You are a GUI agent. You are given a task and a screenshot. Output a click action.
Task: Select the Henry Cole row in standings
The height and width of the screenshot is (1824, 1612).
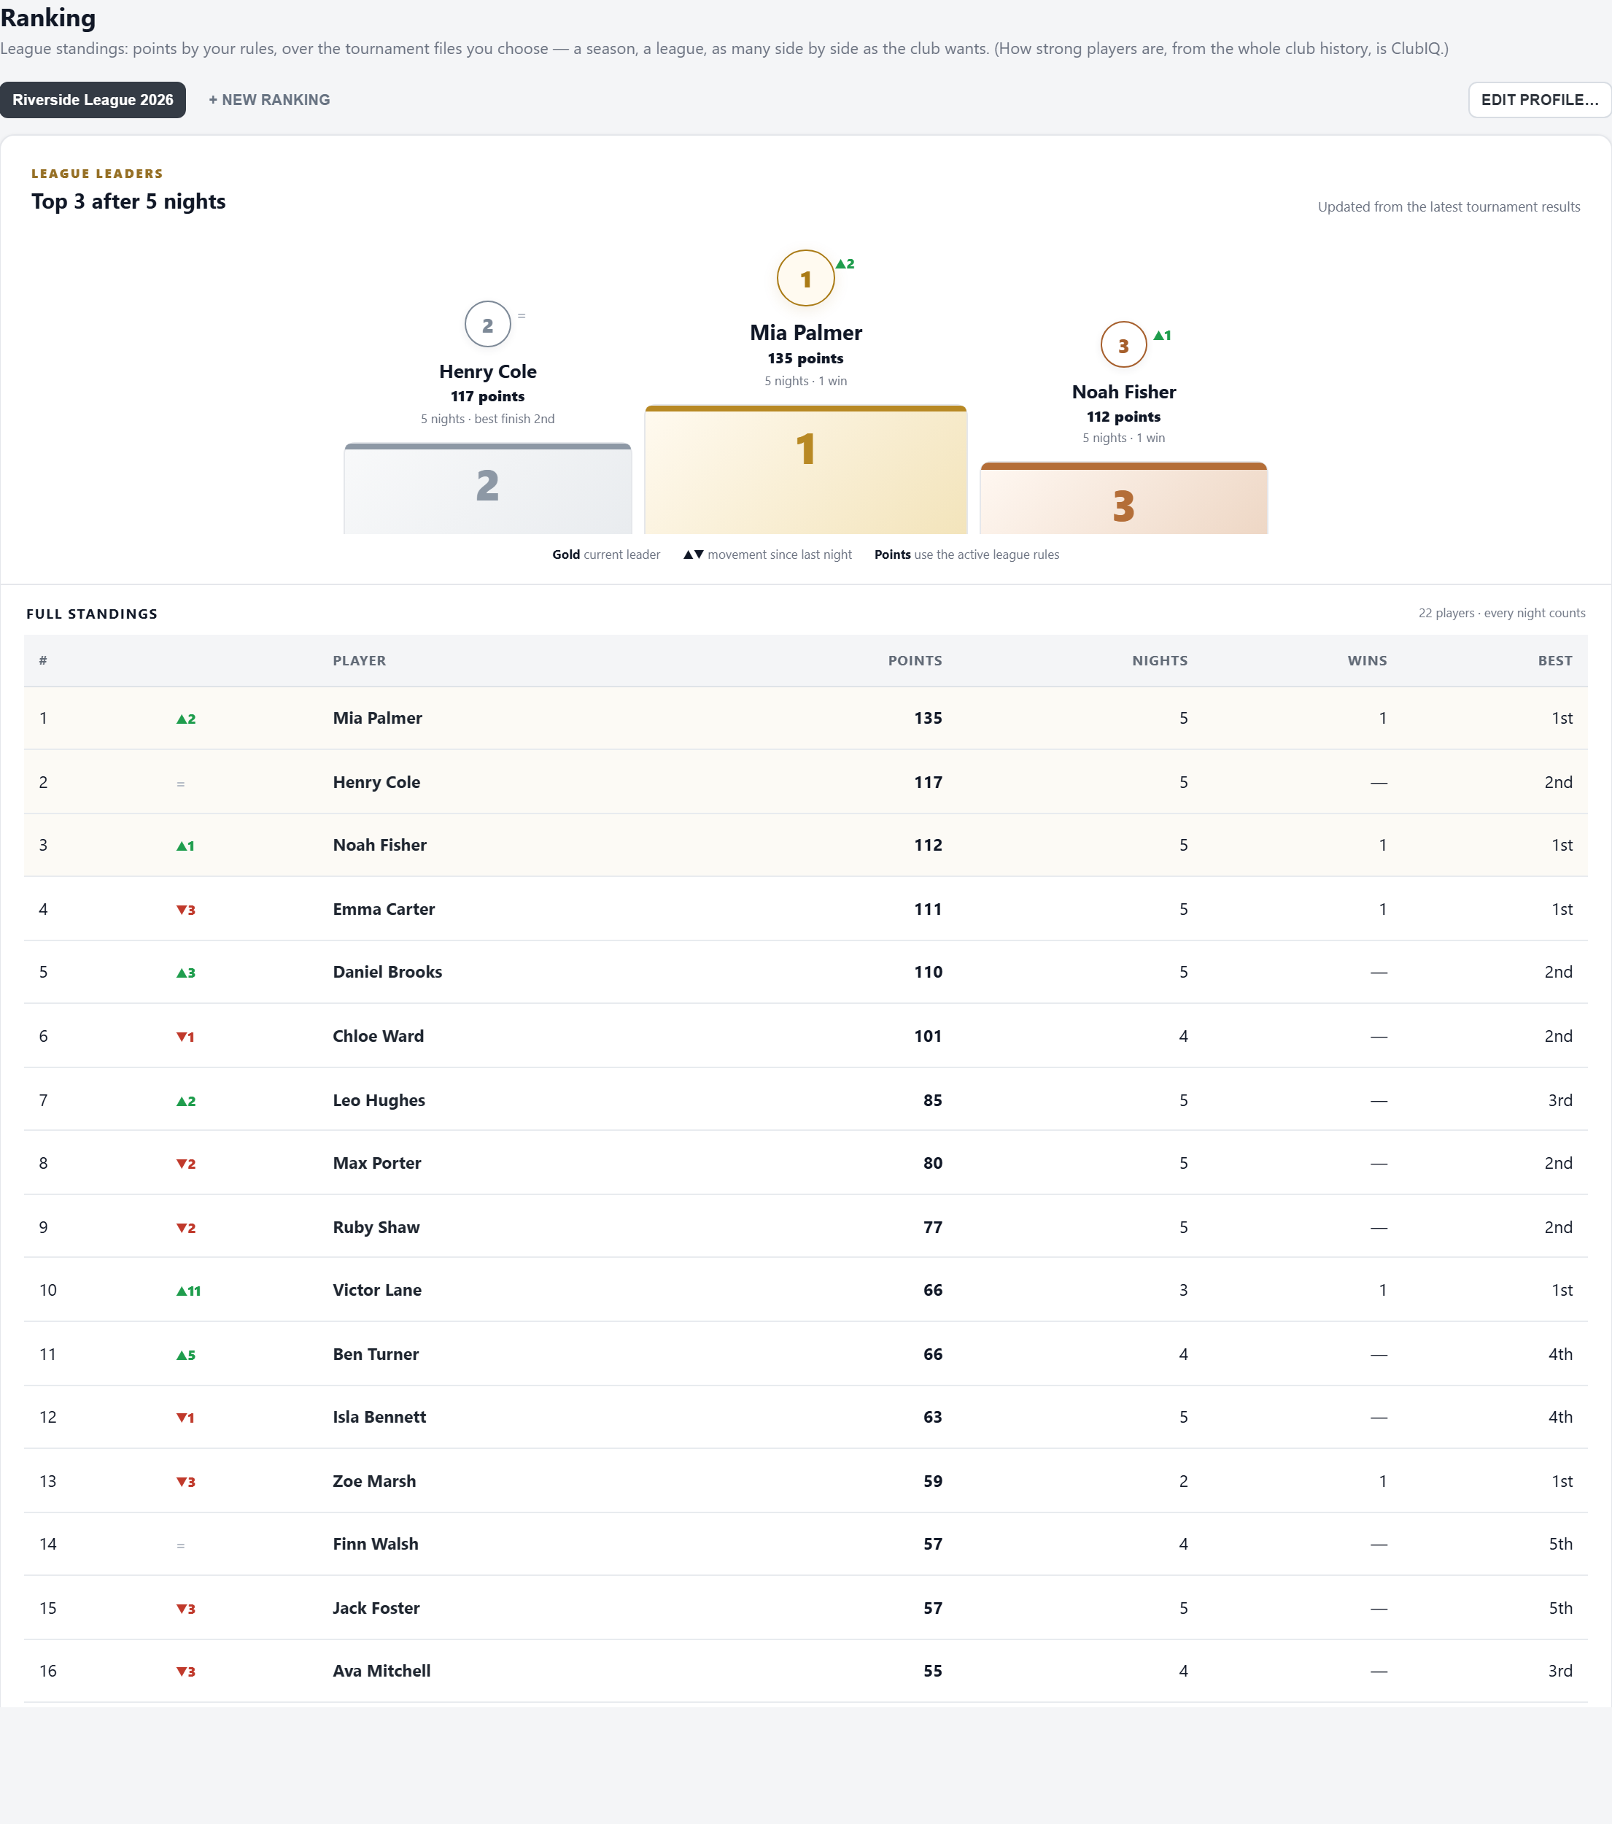805,781
